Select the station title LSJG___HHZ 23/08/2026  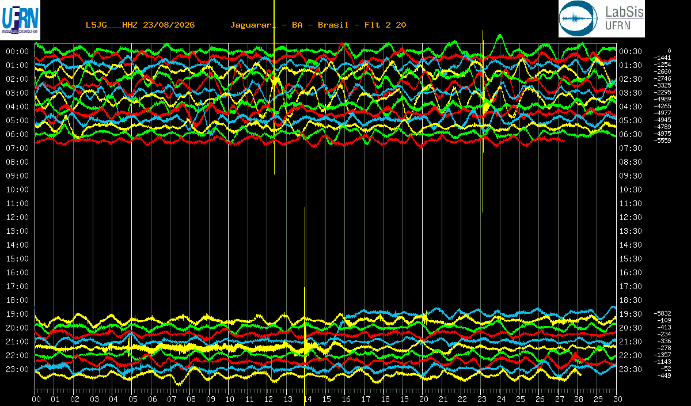coord(140,25)
